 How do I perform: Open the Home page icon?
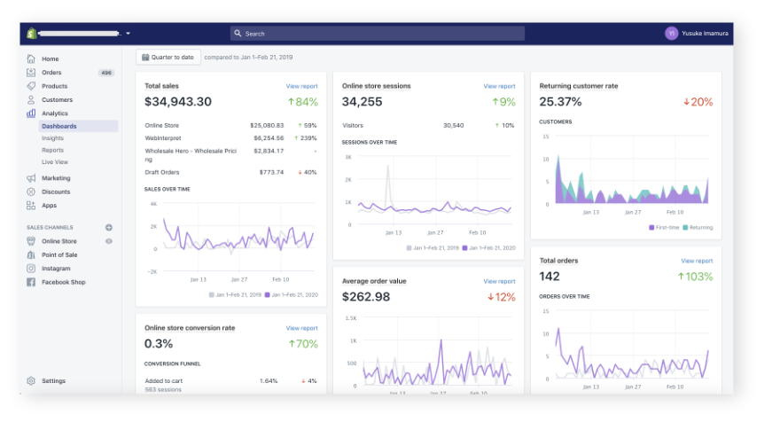[31, 59]
